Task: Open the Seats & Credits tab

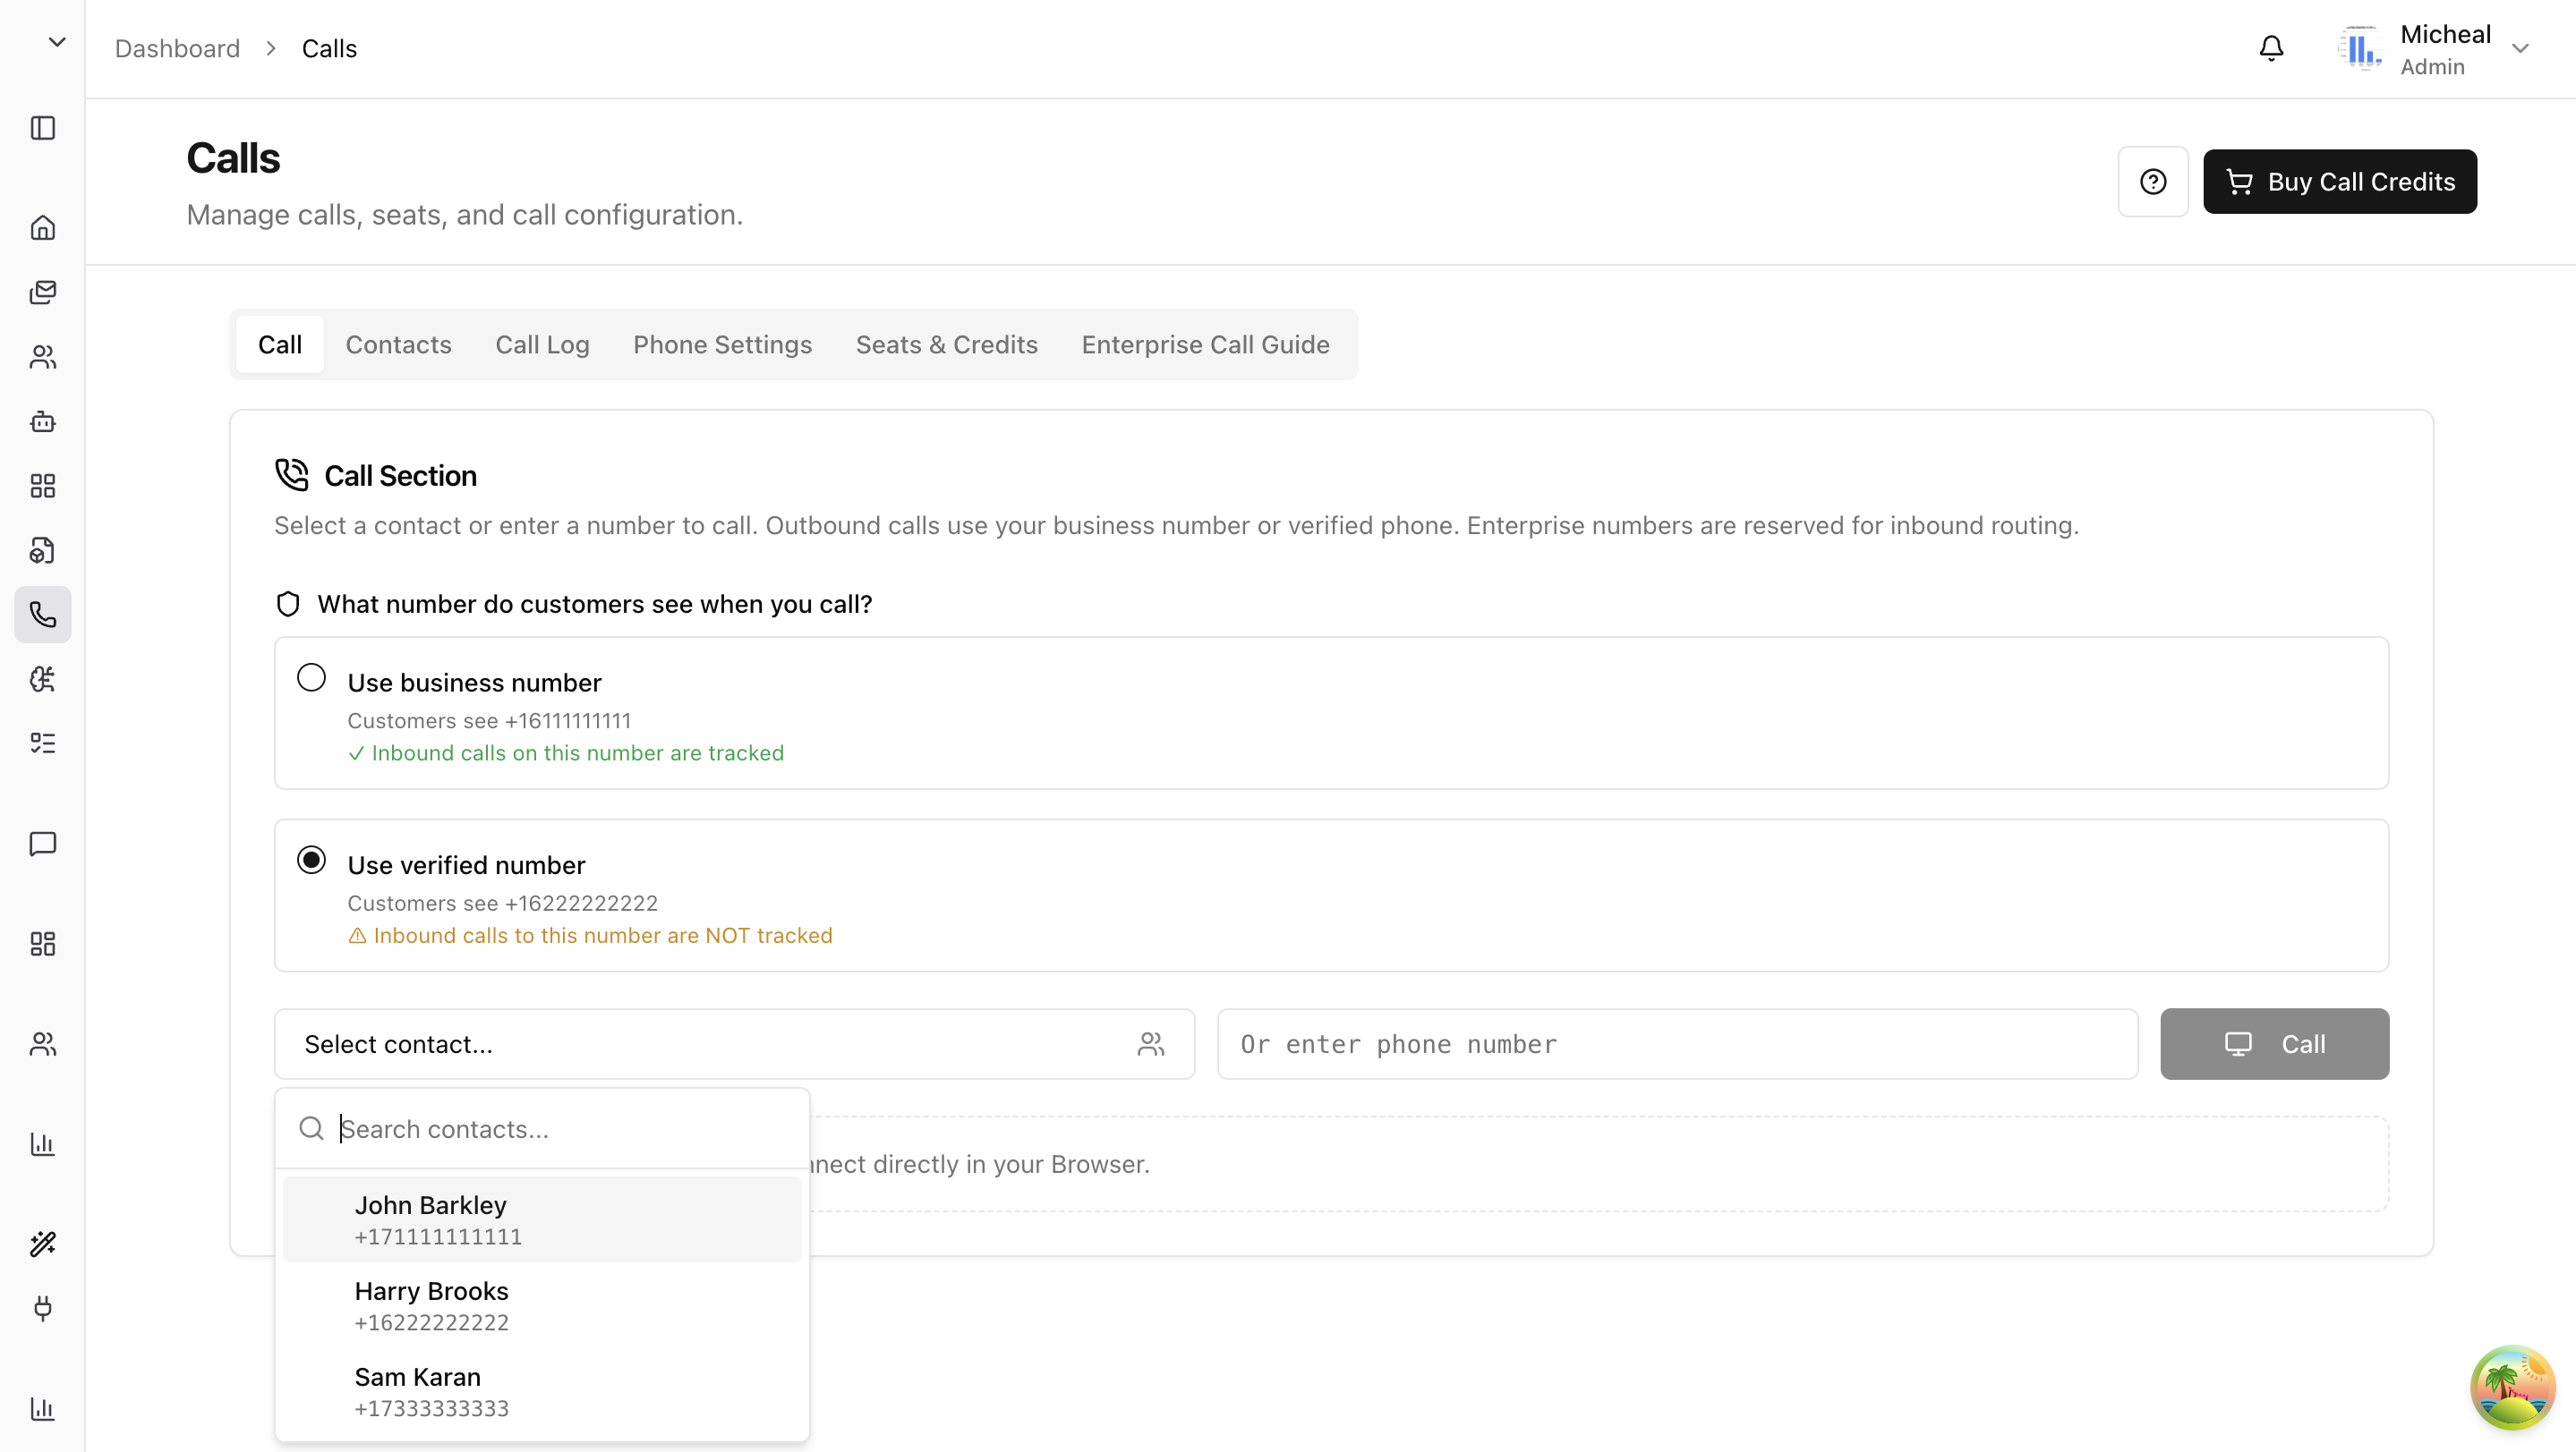Action: [x=946, y=344]
